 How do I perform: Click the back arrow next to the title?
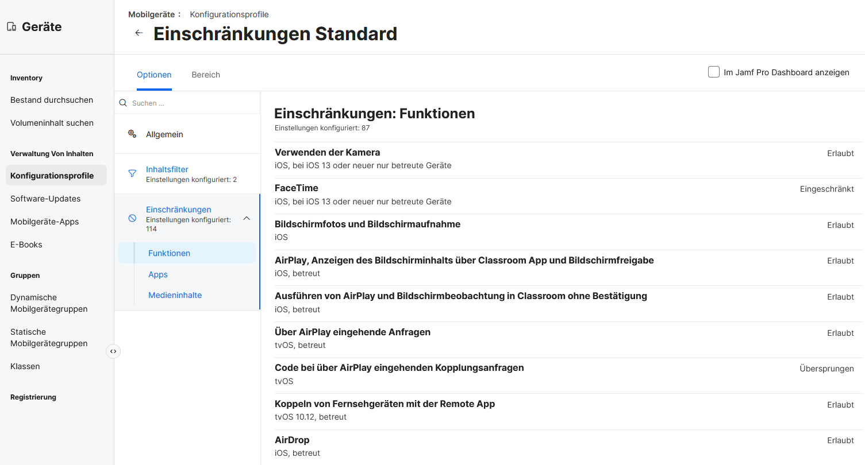[x=139, y=33]
